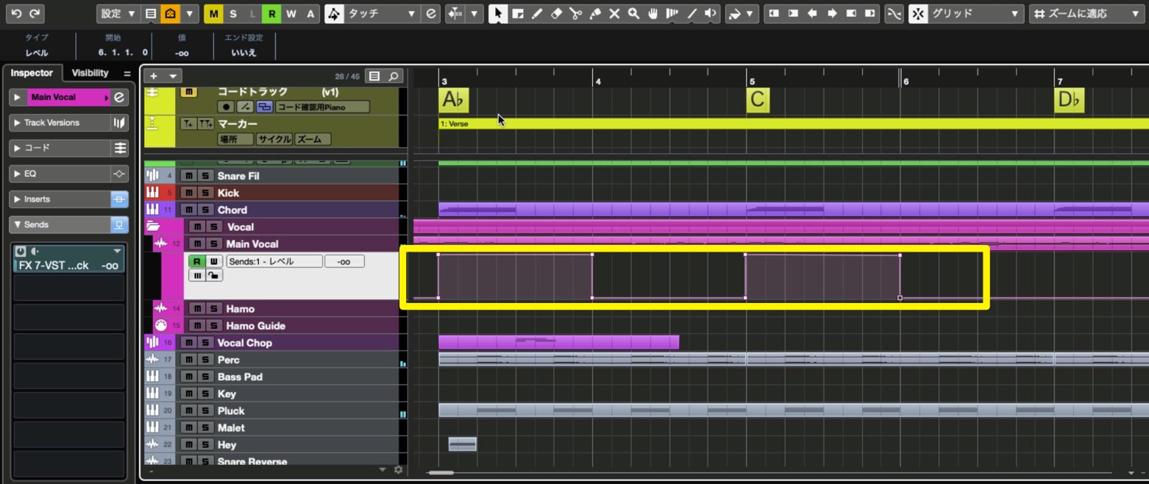1149x484 pixels.
Task: Select the Mute X tool
Action: pyautogui.click(x=613, y=14)
